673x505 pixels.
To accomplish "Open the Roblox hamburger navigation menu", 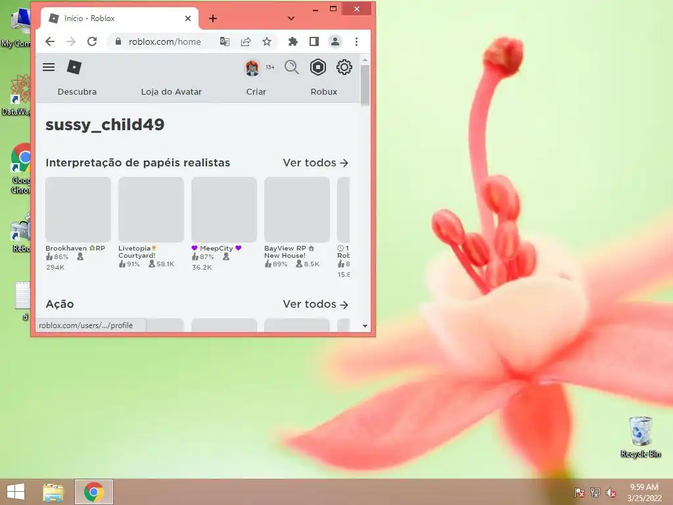I will (49, 67).
